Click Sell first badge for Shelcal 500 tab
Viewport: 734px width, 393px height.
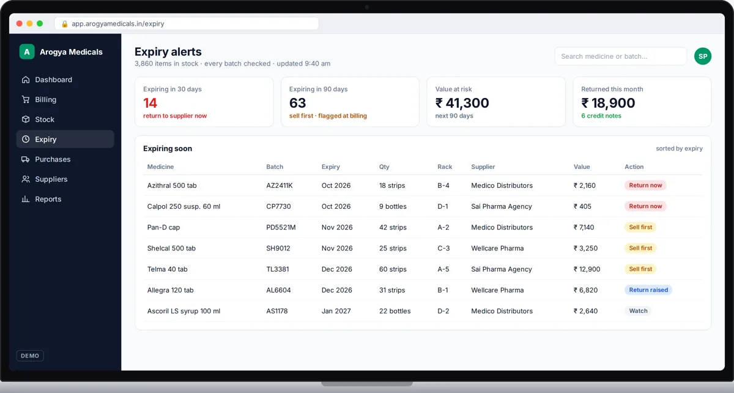pos(640,248)
